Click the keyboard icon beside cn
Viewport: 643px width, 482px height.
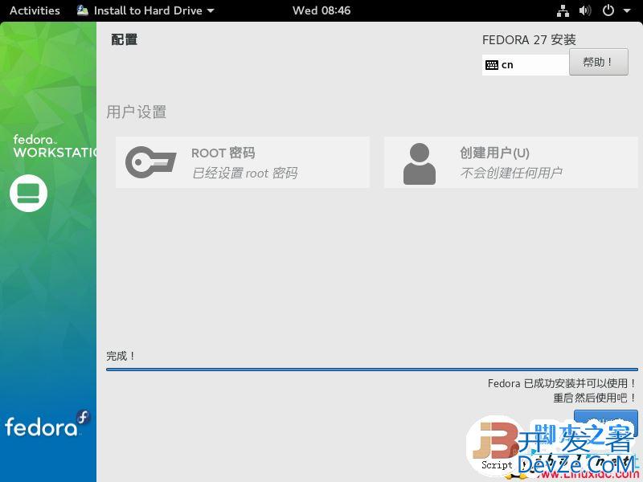[x=491, y=65]
